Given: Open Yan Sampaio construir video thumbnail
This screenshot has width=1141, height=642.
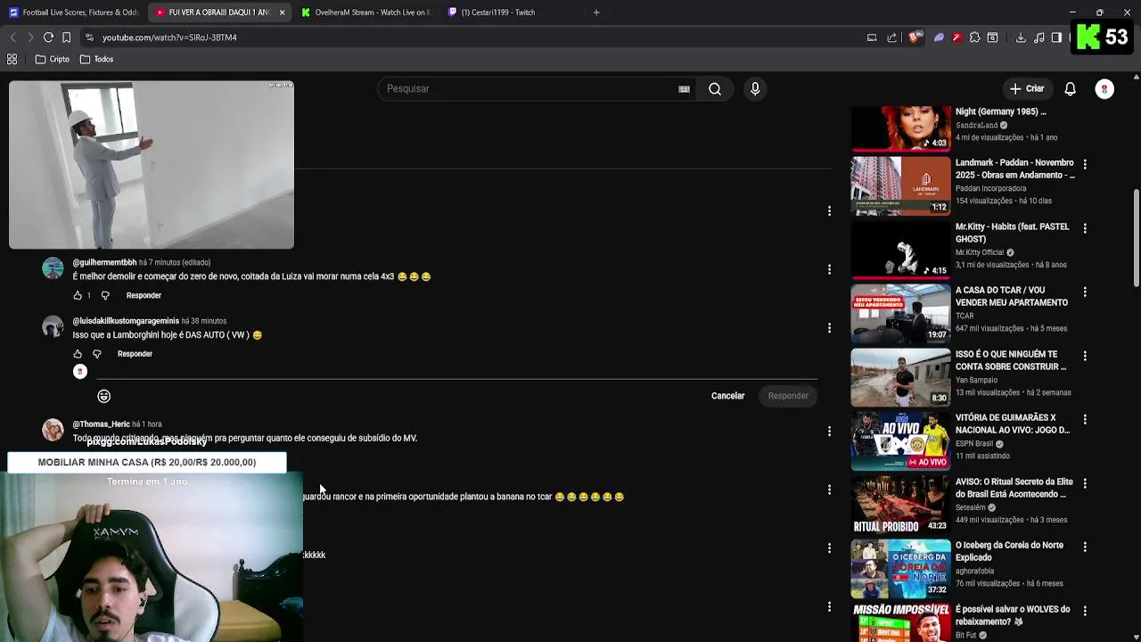Looking at the screenshot, I should point(900,378).
